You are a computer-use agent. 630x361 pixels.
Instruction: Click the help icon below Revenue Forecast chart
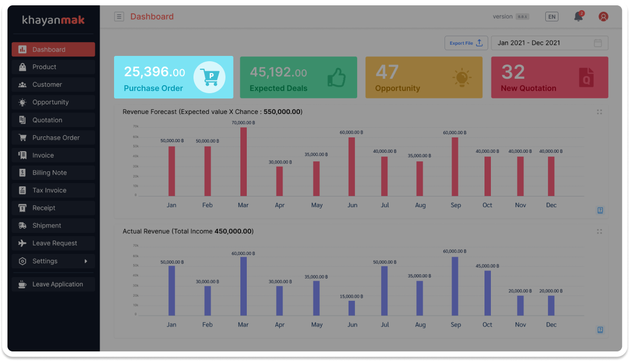tap(600, 211)
